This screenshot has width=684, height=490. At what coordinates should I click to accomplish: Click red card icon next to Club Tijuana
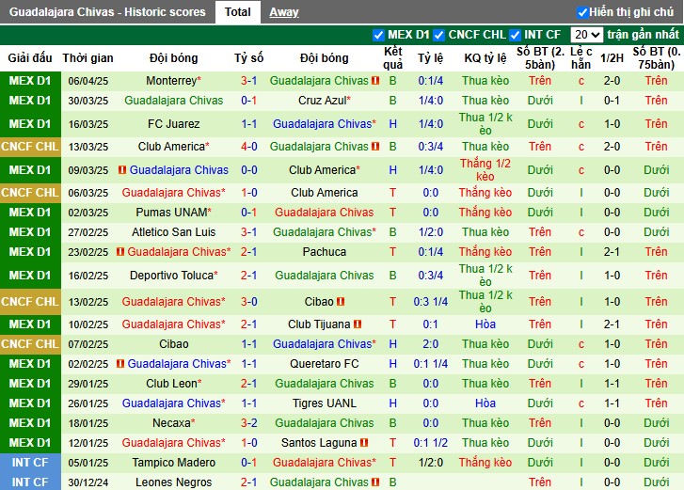pos(358,324)
